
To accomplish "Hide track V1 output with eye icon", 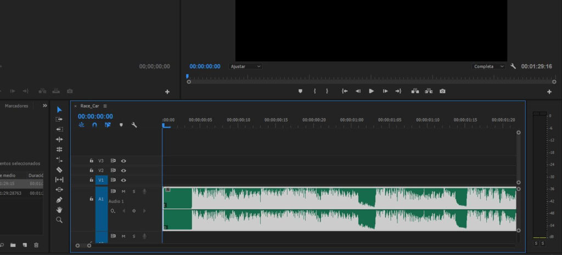I will point(123,180).
